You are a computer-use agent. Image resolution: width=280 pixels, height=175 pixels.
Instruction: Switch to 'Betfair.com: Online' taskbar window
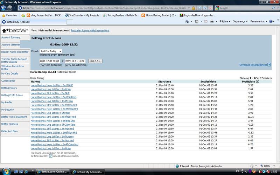click(52, 172)
